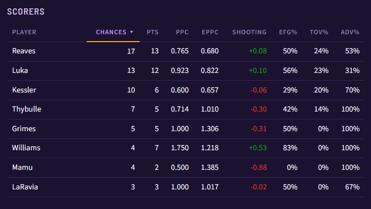Click Grimes' EPPC value 1.306
Image resolution: width=371 pixels, height=209 pixels.
pyautogui.click(x=210, y=129)
